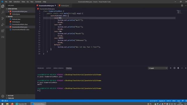Viewport: 187px width, 105px height.
Task: Open the editor More Actions ellipsis
Action: click(186, 6)
